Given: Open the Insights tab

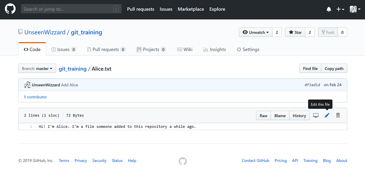Looking at the screenshot, I should click(214, 50).
